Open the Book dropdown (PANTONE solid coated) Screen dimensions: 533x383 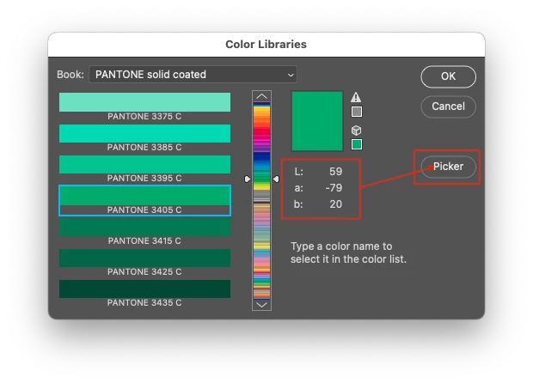(193, 75)
